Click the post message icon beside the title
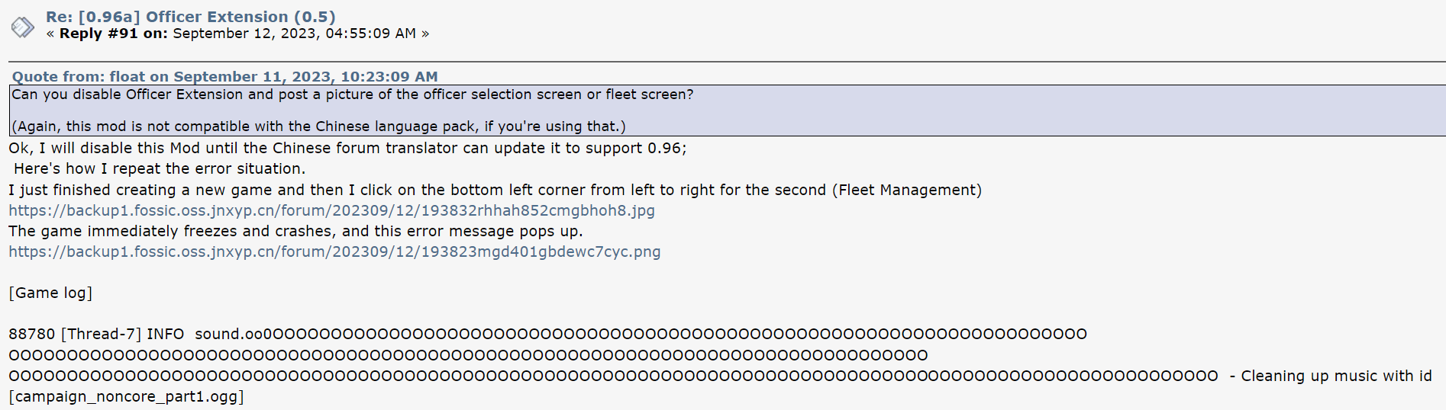Image resolution: width=1446 pixels, height=410 pixels. (x=23, y=27)
